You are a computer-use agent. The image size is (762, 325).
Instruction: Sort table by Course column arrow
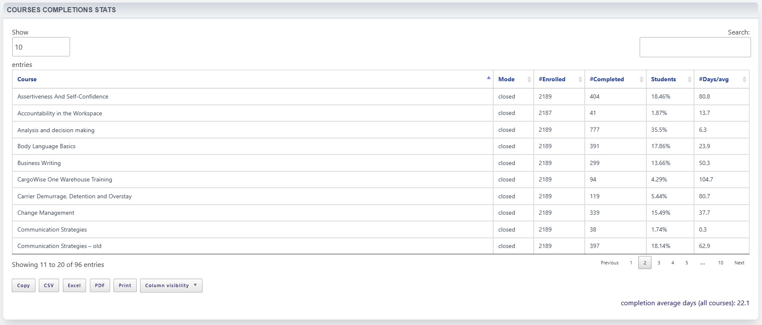tap(488, 78)
